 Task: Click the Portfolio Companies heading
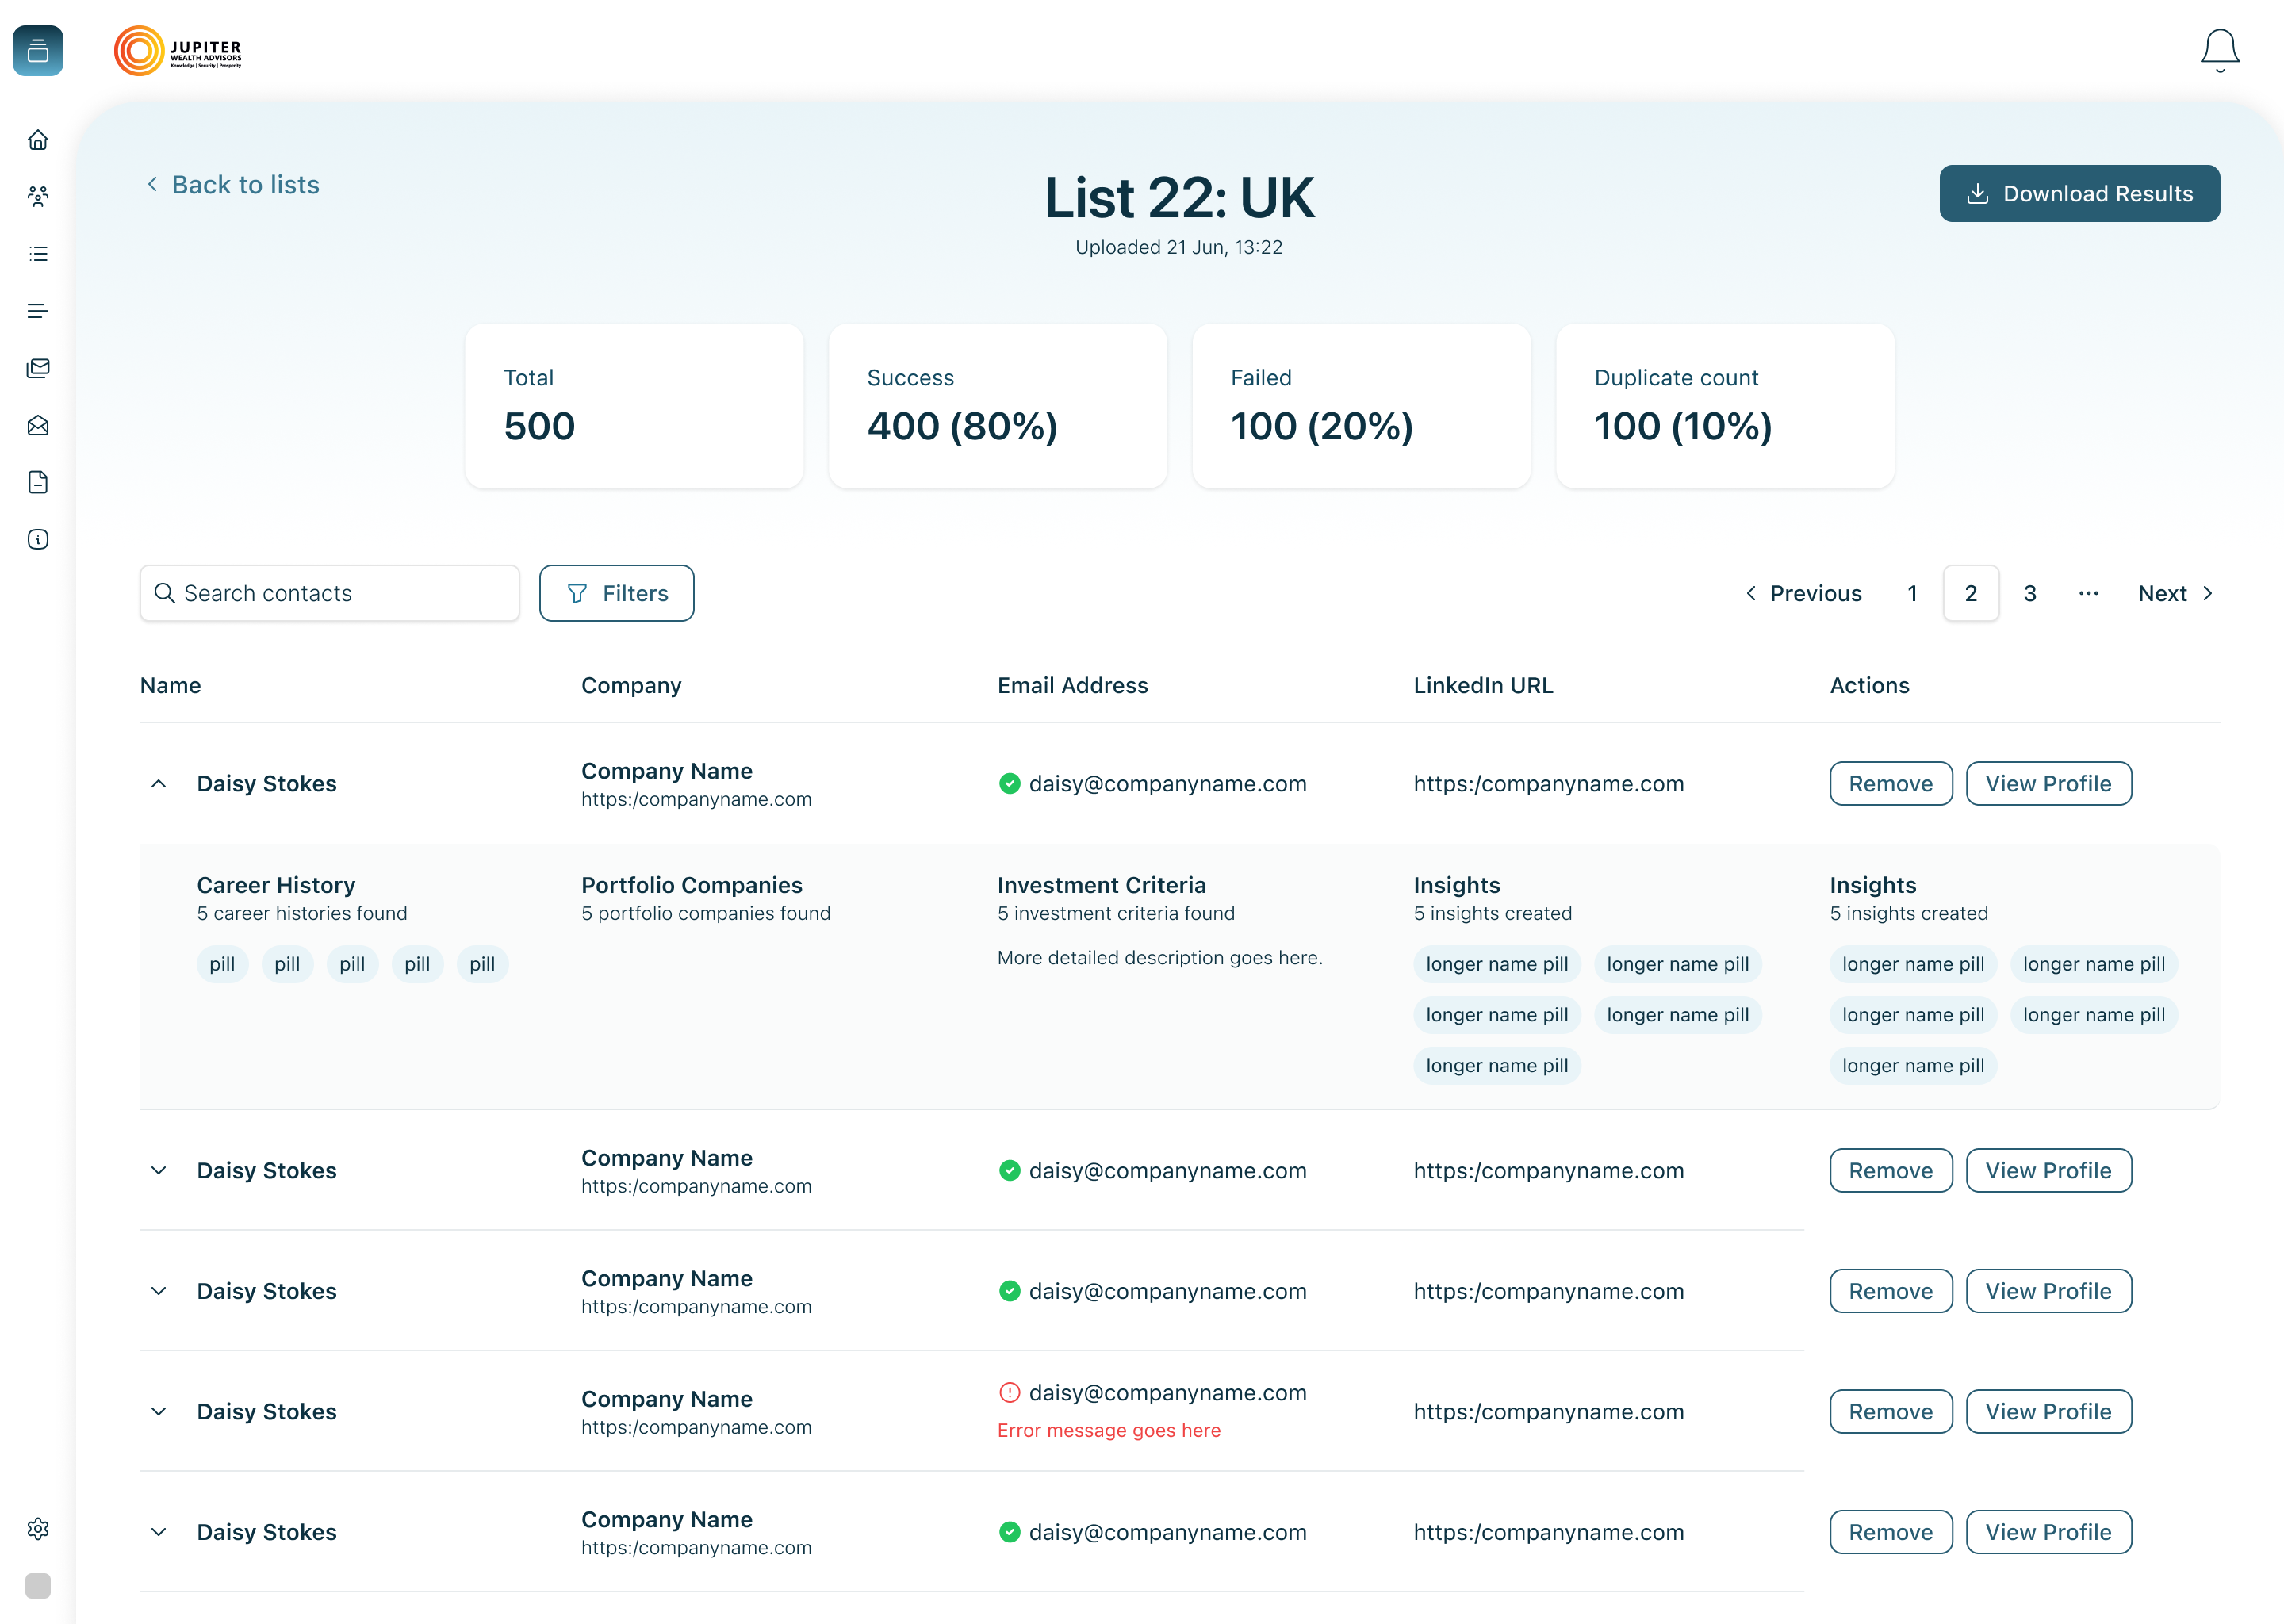click(692, 885)
